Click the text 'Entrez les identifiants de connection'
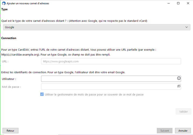193x135 pixels. pos(24,72)
